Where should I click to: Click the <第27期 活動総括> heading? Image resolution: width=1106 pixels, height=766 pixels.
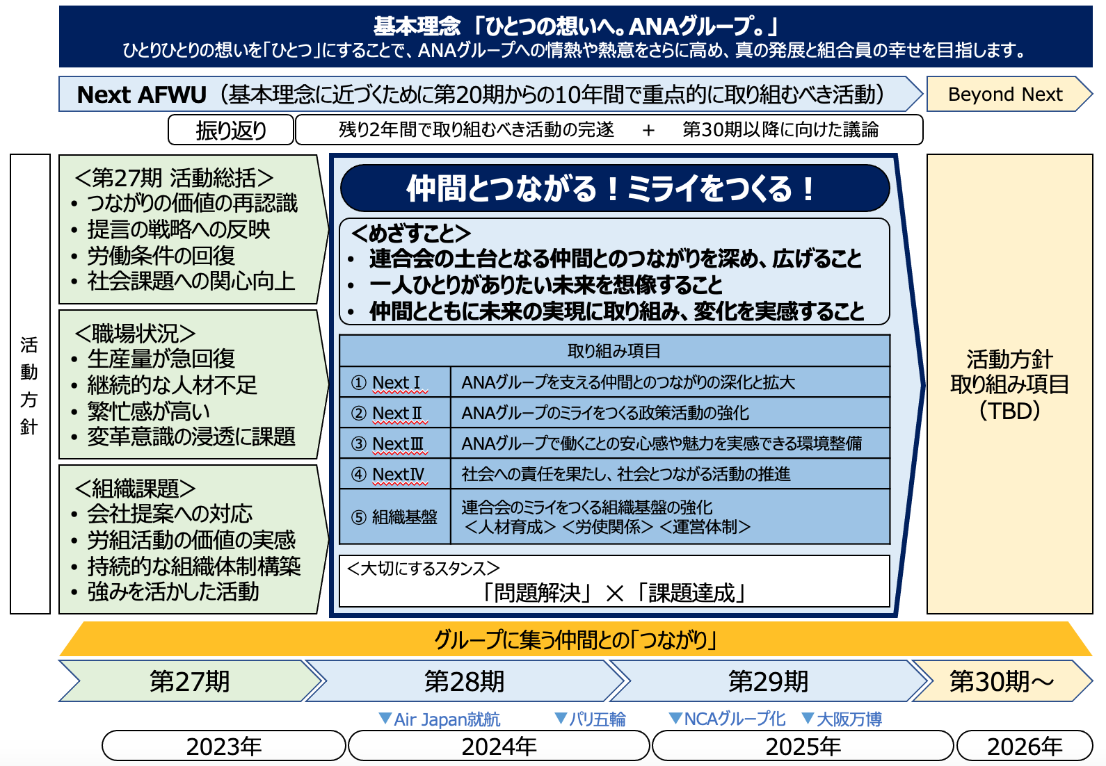174,178
